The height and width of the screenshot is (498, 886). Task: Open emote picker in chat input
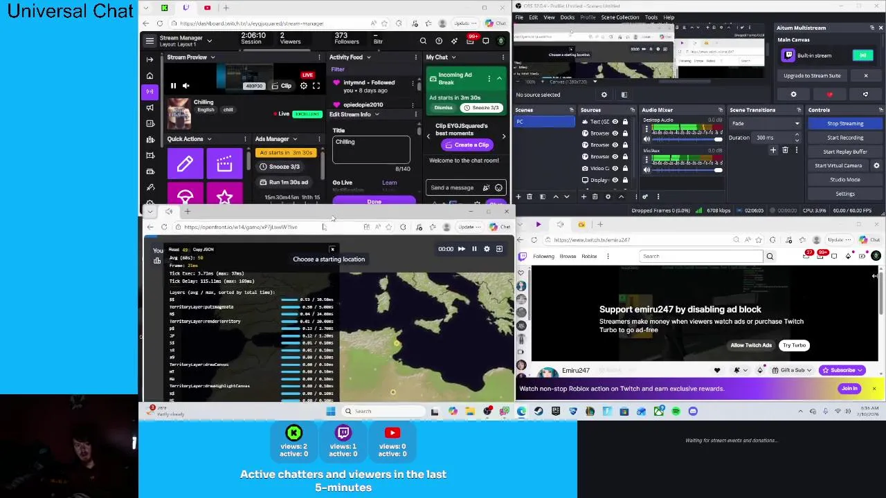[498, 187]
